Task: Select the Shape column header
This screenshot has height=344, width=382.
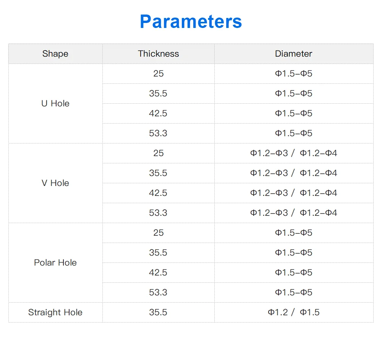Action: [55, 54]
